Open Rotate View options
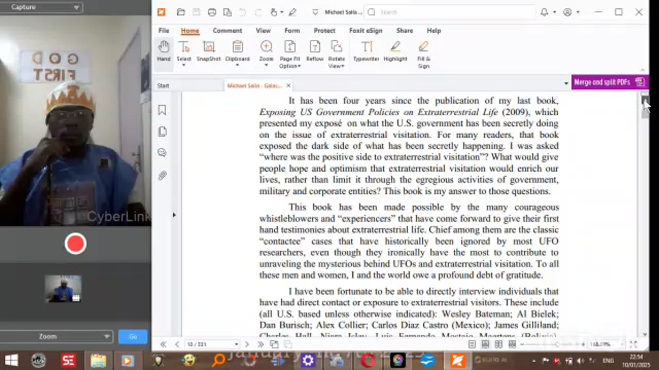Image resolution: width=659 pixels, height=370 pixels. 336,54
